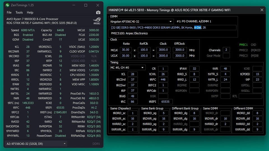
Task: Click the Channels value box
Action: click(x=226, y=50)
